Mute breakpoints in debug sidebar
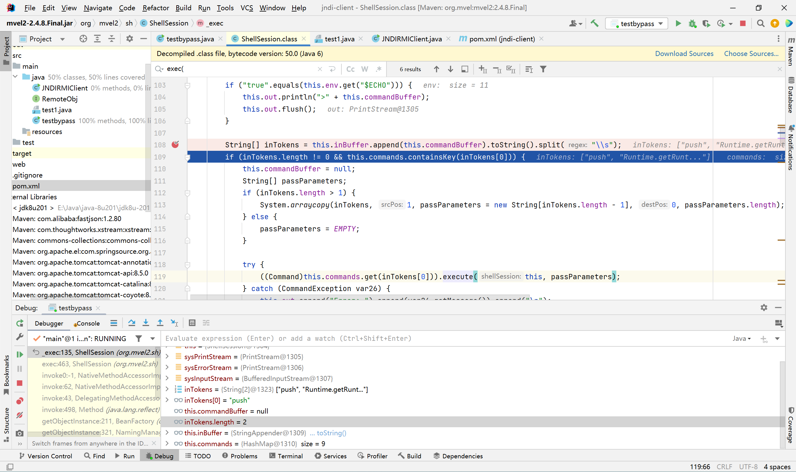Viewport: 796px width, 472px height. 20,415
